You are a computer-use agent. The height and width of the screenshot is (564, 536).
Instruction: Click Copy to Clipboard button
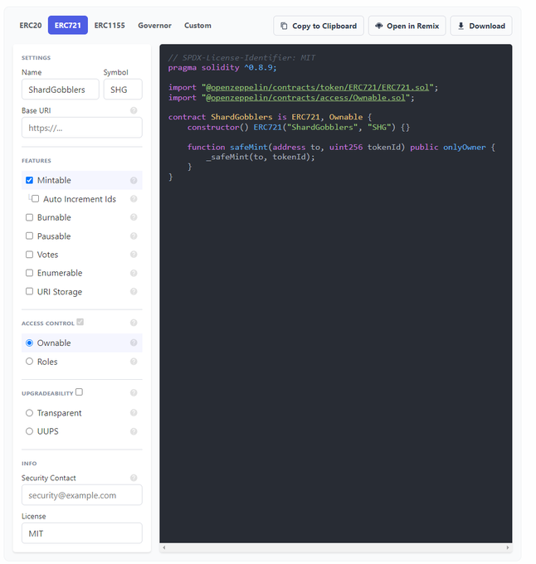(x=319, y=26)
